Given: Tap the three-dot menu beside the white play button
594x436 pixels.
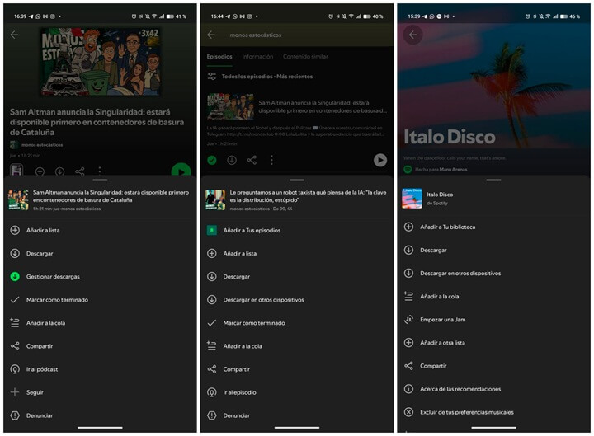Looking at the screenshot, I should (271, 160).
